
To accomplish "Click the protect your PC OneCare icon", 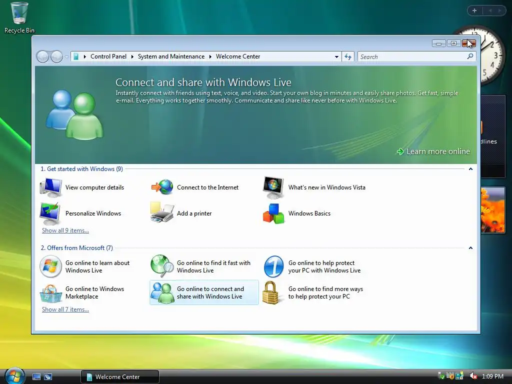I will (273, 266).
